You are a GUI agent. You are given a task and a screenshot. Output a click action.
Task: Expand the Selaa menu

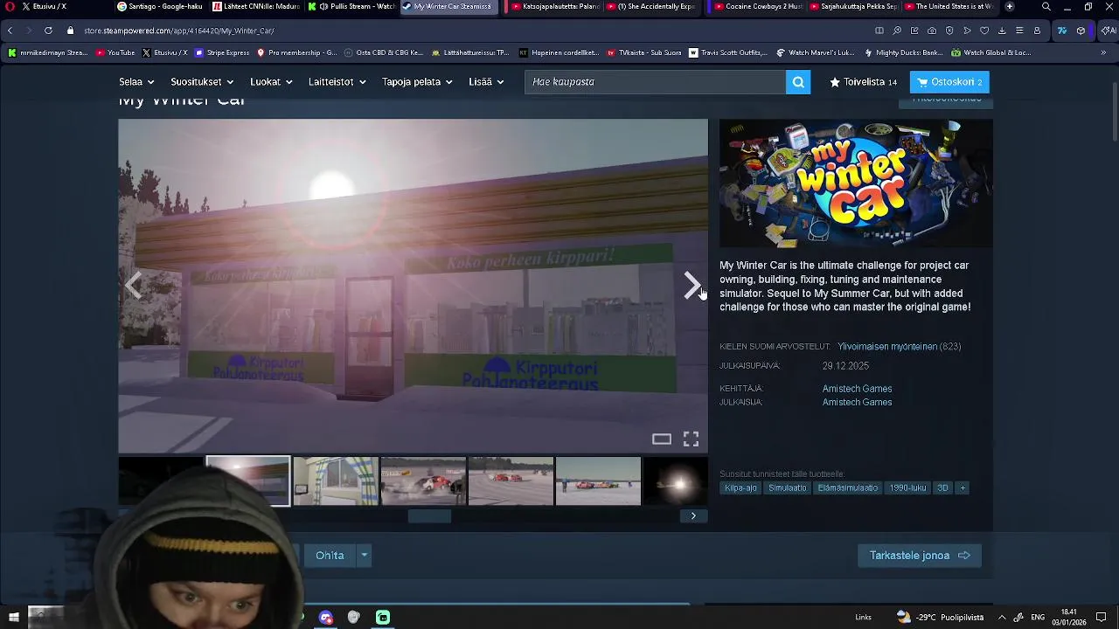136,82
